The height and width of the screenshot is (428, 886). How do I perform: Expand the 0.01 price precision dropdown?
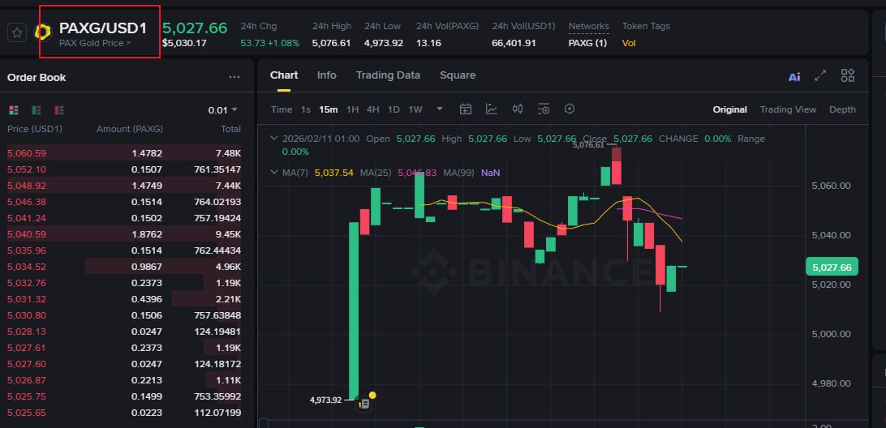223,109
